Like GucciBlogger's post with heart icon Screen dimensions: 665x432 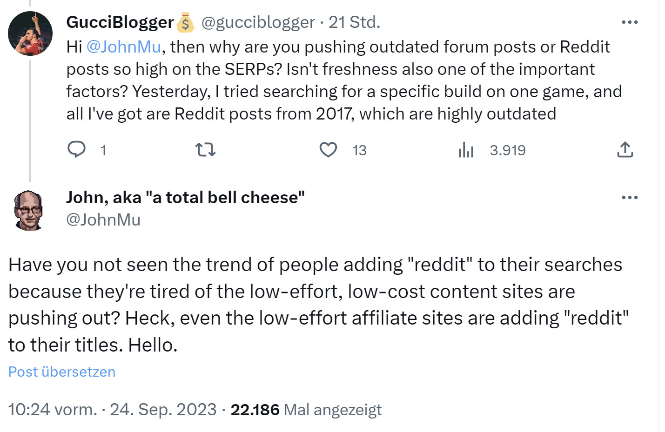point(328,150)
